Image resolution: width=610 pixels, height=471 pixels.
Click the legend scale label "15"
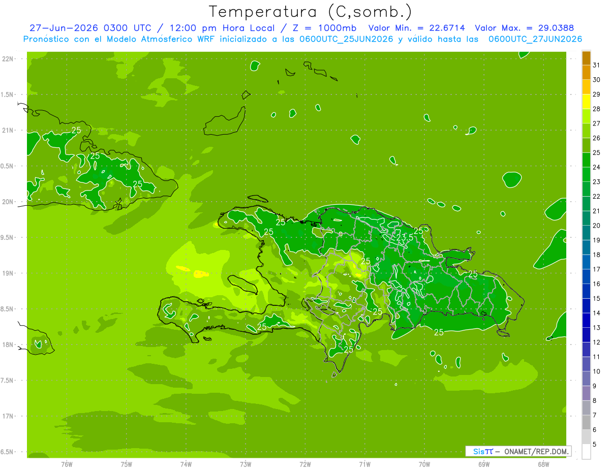pos(596,299)
